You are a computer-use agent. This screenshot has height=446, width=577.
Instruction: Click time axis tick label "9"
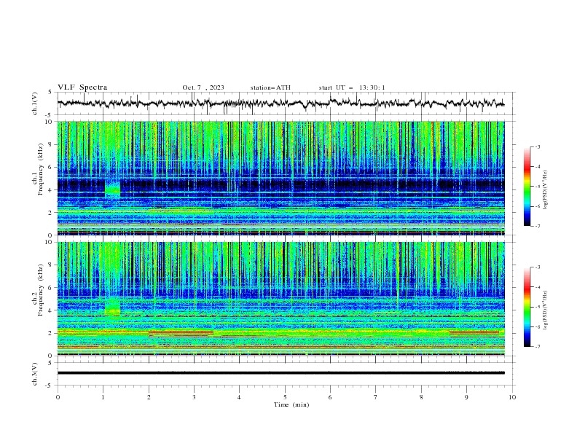tap(466, 397)
